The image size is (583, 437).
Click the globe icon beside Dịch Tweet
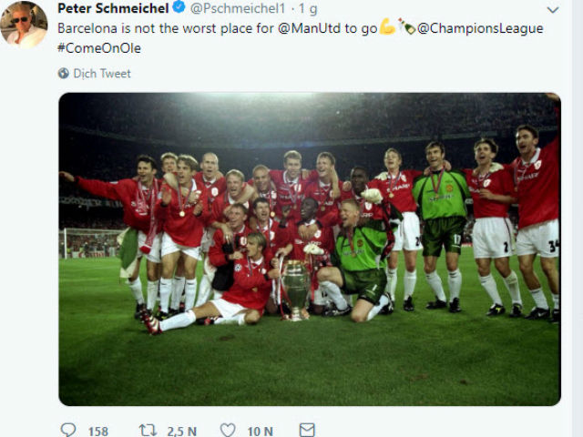point(64,74)
